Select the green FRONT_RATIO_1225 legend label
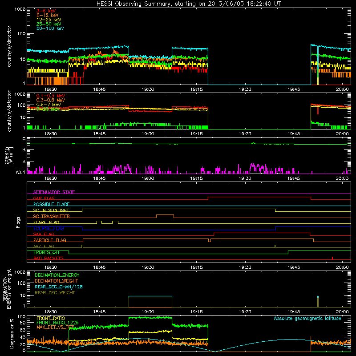The image size is (356, 356). pos(57,323)
